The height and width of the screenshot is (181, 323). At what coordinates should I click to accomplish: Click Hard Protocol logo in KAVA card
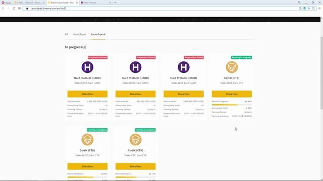pos(87,67)
